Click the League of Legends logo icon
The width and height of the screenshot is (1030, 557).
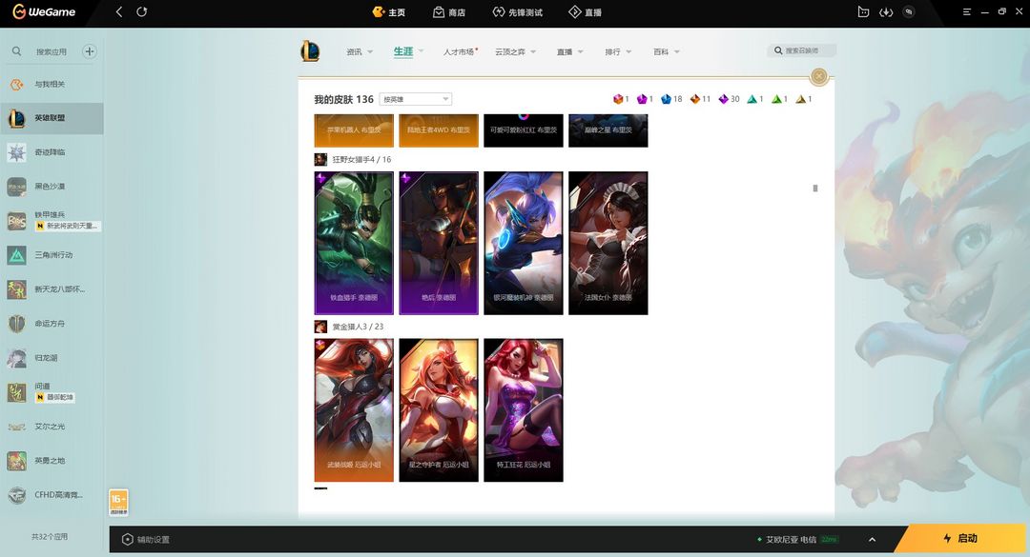pos(310,51)
